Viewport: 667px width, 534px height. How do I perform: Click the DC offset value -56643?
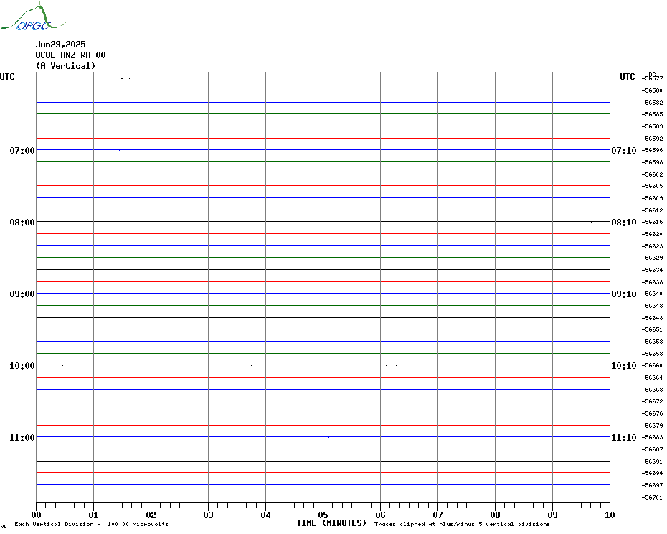[652, 306]
